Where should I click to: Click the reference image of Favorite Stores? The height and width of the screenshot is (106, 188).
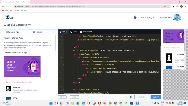click(22, 67)
